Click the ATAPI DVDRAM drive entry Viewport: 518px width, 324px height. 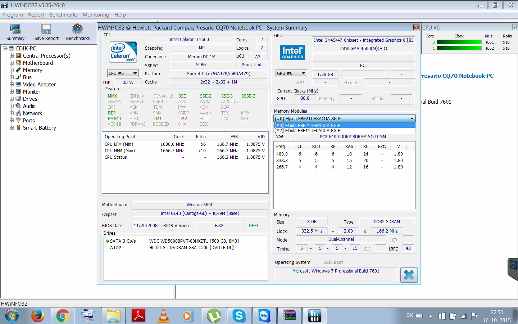pyautogui.click(x=186, y=248)
